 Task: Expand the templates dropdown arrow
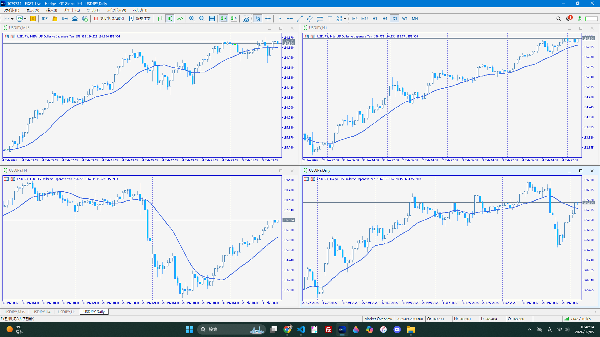pyautogui.click(x=25, y=19)
